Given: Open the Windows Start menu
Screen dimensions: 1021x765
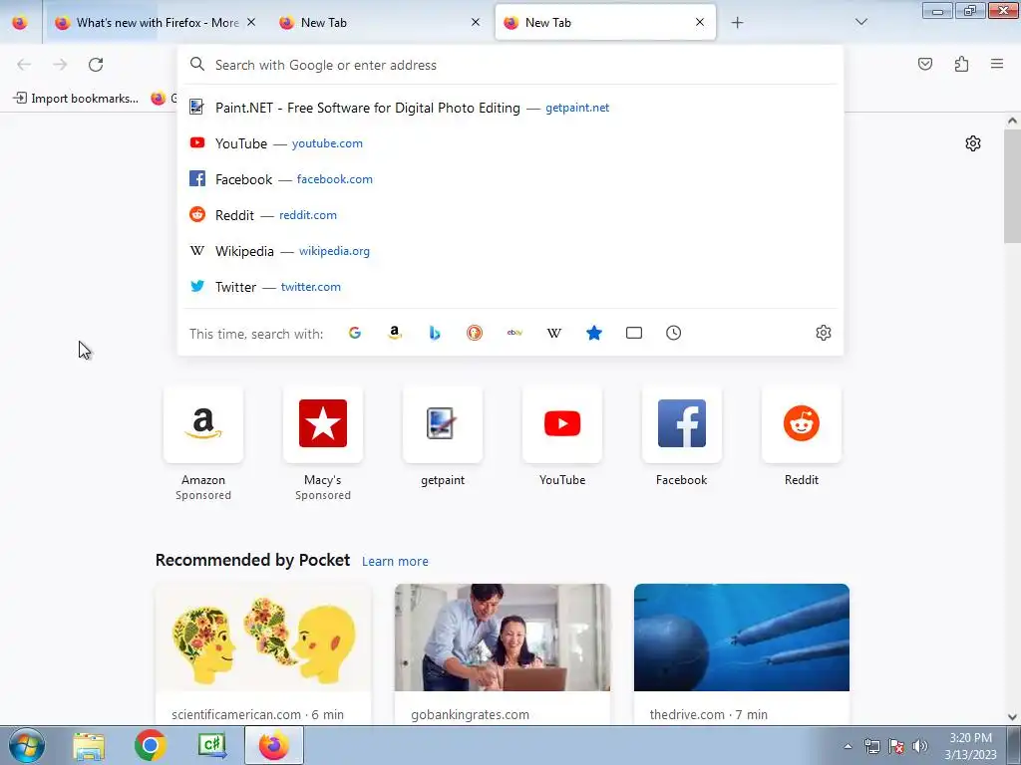Looking at the screenshot, I should click(x=27, y=745).
